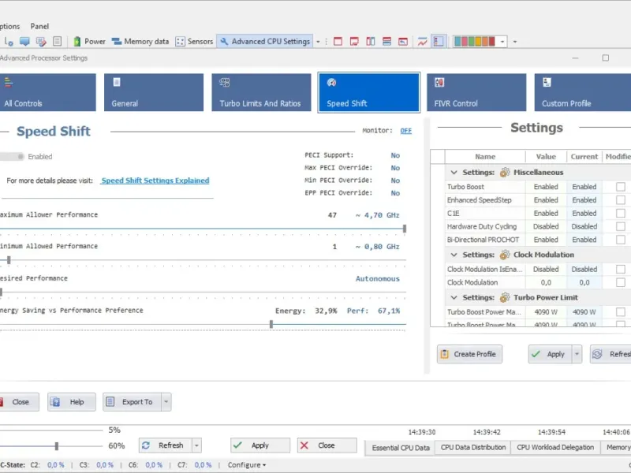The width and height of the screenshot is (631, 473).
Task: Click the side panel layout toolbar icon
Action: (x=439, y=42)
